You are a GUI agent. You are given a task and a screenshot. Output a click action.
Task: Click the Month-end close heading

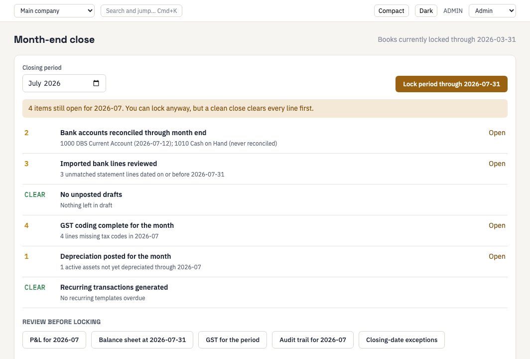click(x=54, y=39)
